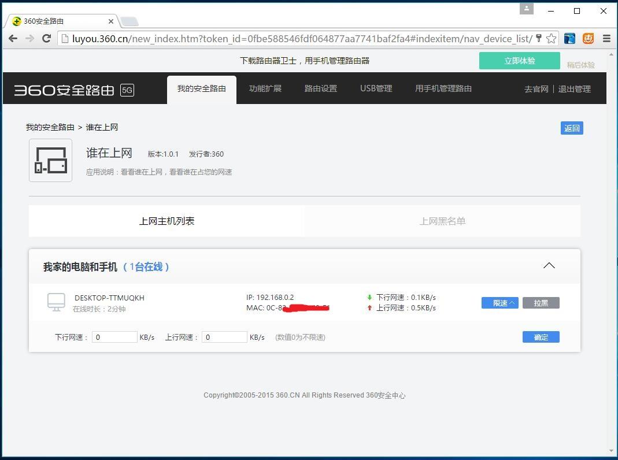Screen dimensions: 618x460
Task: Click the orange extension icon in browser toolbar
Action: pos(589,38)
